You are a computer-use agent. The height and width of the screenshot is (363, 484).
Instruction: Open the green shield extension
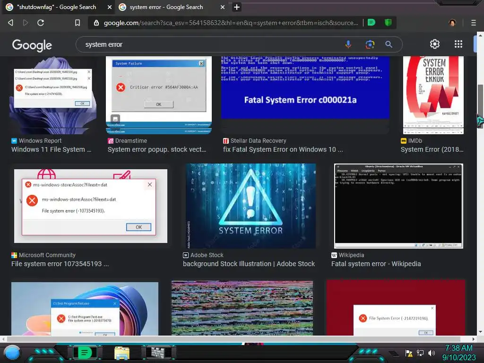[x=388, y=22]
